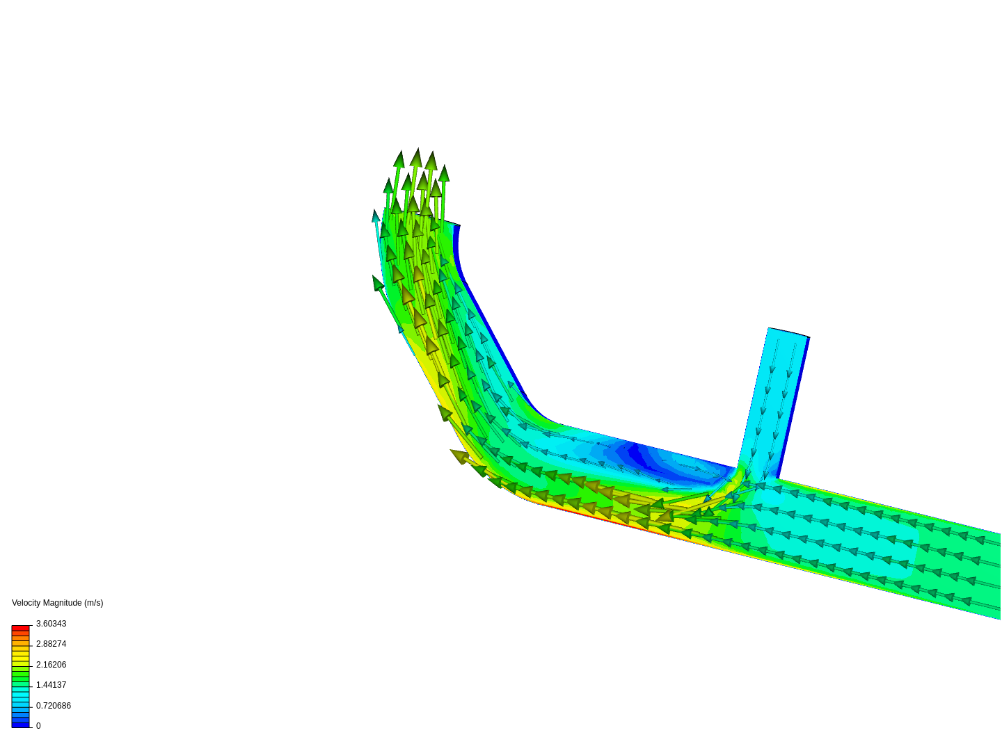Click the red band of the color legend
The width and height of the screenshot is (1002, 751).
(x=20, y=628)
